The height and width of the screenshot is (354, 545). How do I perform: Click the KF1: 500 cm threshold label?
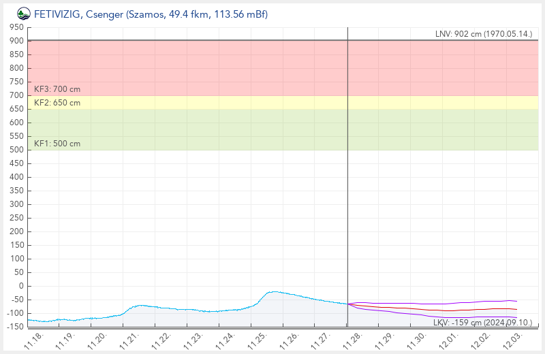57,144
